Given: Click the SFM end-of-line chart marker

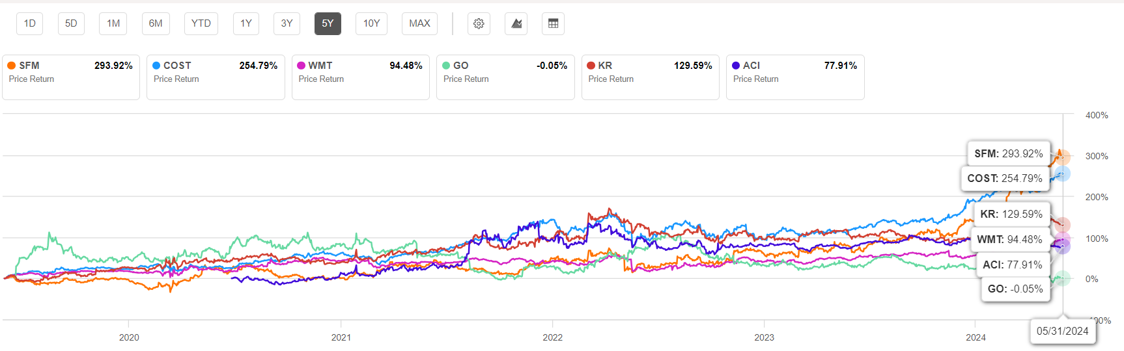Looking at the screenshot, I should point(1061,157).
